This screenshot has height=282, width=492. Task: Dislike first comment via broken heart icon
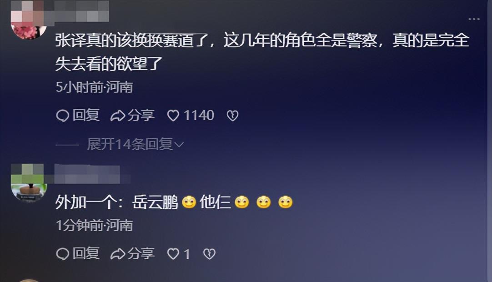tap(232, 116)
